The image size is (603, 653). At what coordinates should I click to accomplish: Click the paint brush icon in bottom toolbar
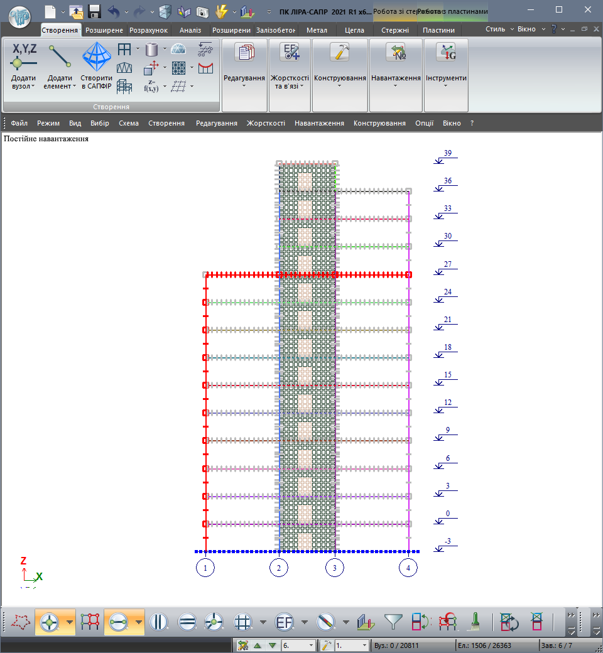[476, 622]
